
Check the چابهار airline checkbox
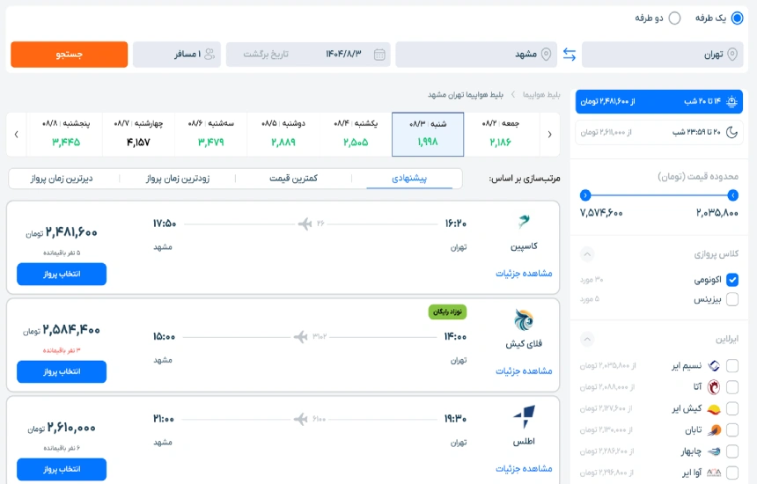tap(732, 451)
